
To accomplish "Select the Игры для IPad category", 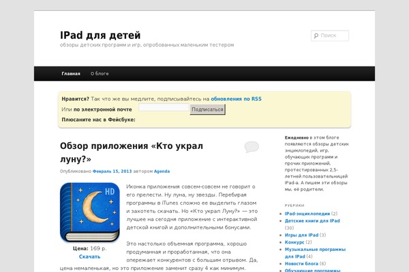I will click(303, 235).
